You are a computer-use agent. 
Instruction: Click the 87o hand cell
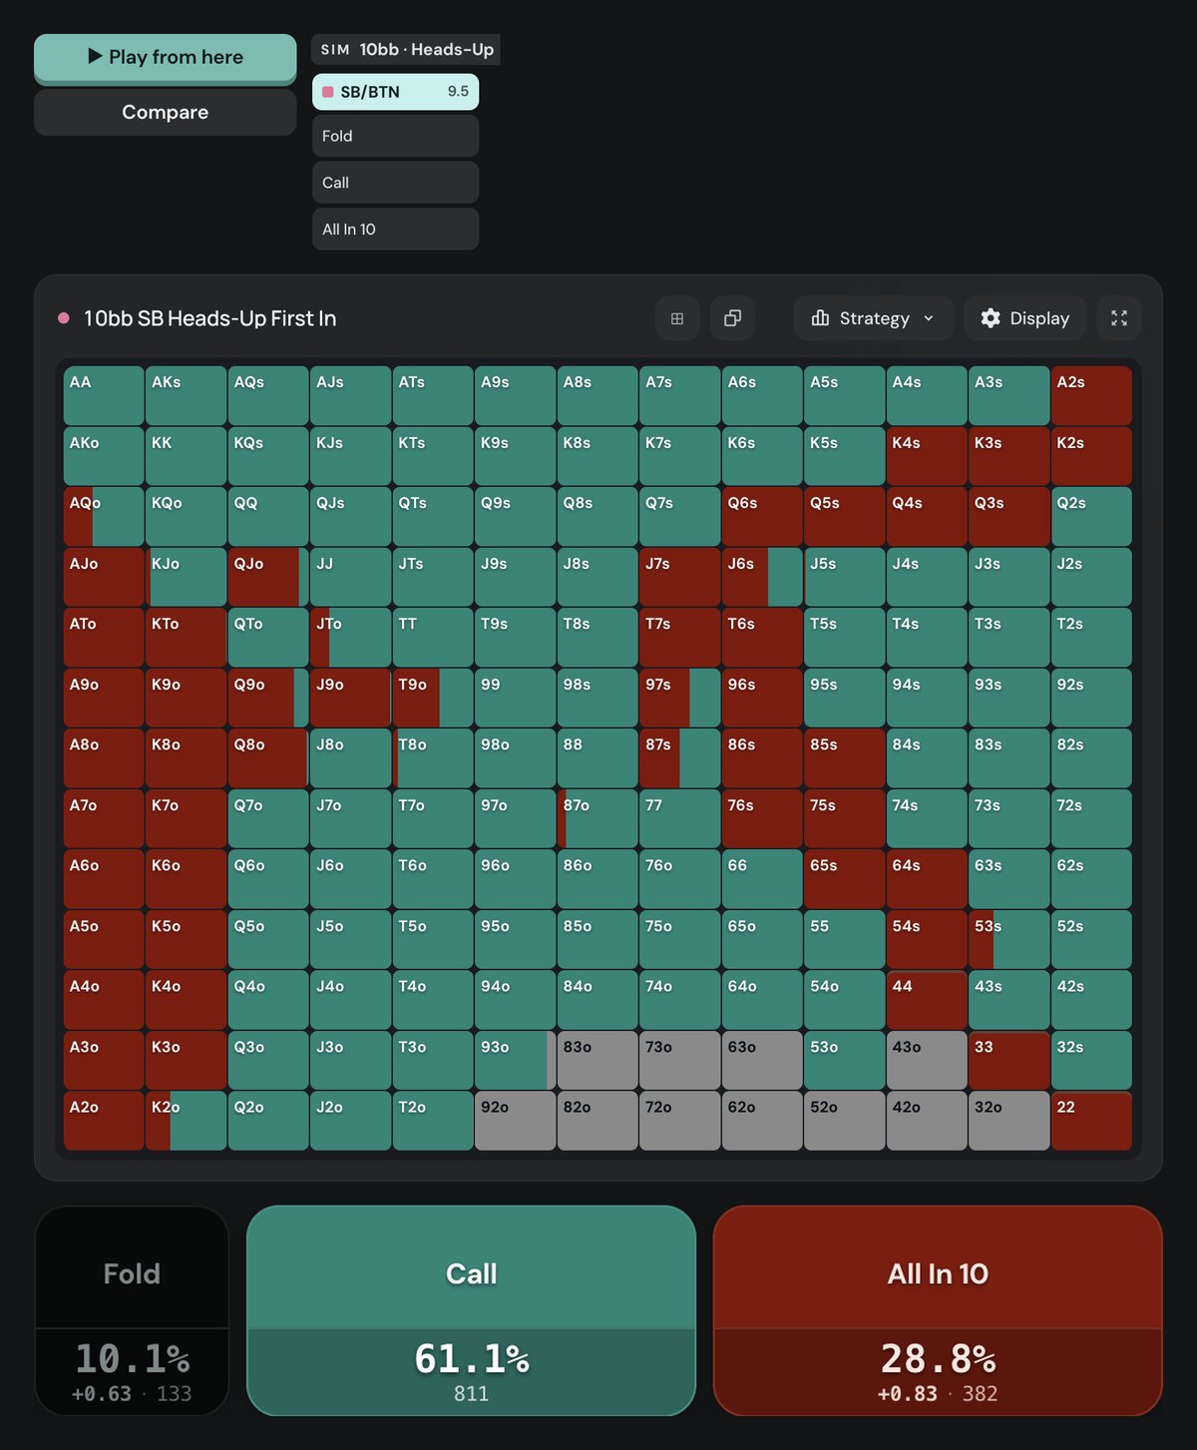pyautogui.click(x=598, y=818)
